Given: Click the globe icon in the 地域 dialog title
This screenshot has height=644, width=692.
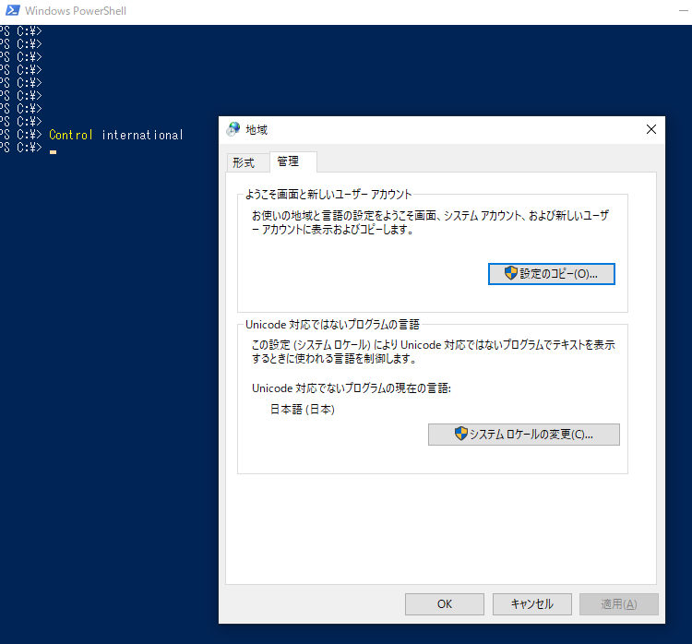Looking at the screenshot, I should (233, 129).
